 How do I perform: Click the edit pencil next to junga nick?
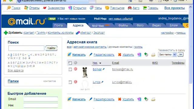coord(102,82)
